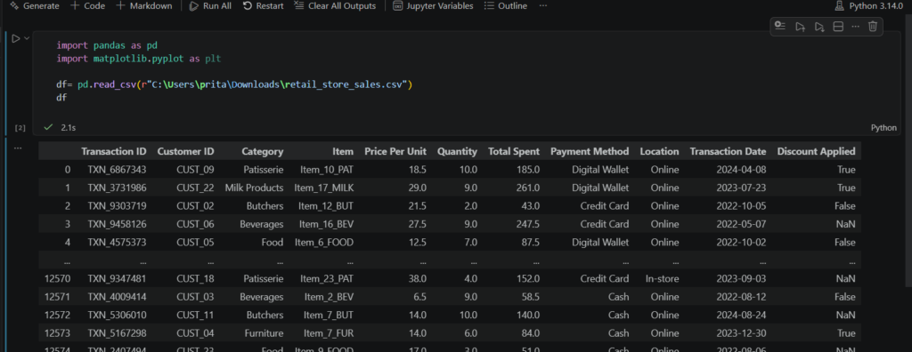Image resolution: width=912 pixels, height=352 pixels.
Task: Select the In-store location cell
Action: pyautogui.click(x=662, y=278)
